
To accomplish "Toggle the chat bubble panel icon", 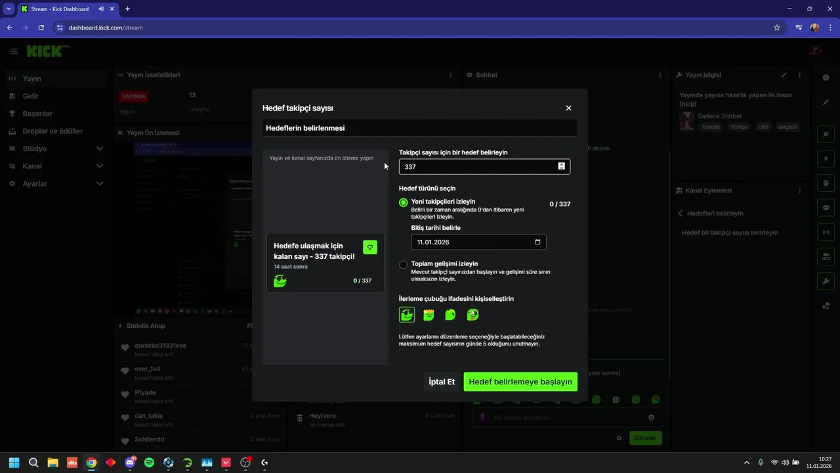I will pyautogui.click(x=826, y=208).
